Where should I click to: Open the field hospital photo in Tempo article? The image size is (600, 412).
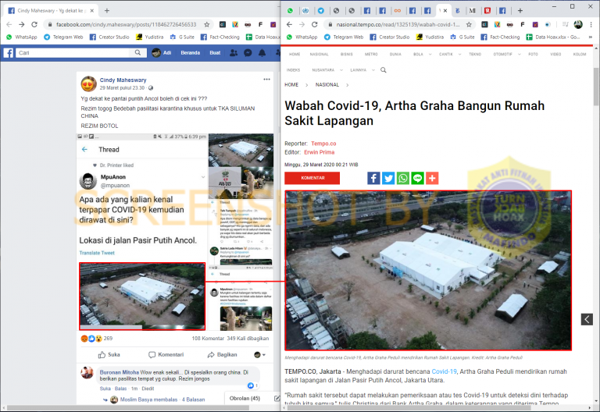pos(428,270)
